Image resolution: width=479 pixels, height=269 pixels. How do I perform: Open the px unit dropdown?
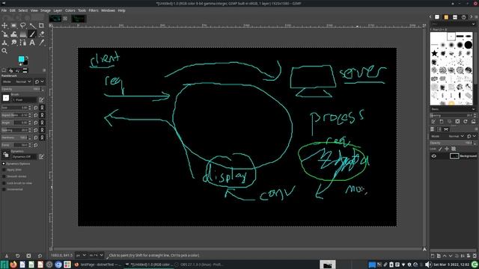[82, 256]
